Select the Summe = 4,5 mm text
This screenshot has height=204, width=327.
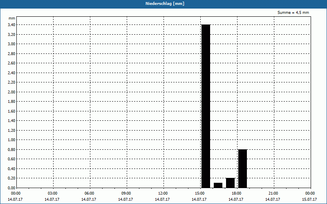coord(293,13)
